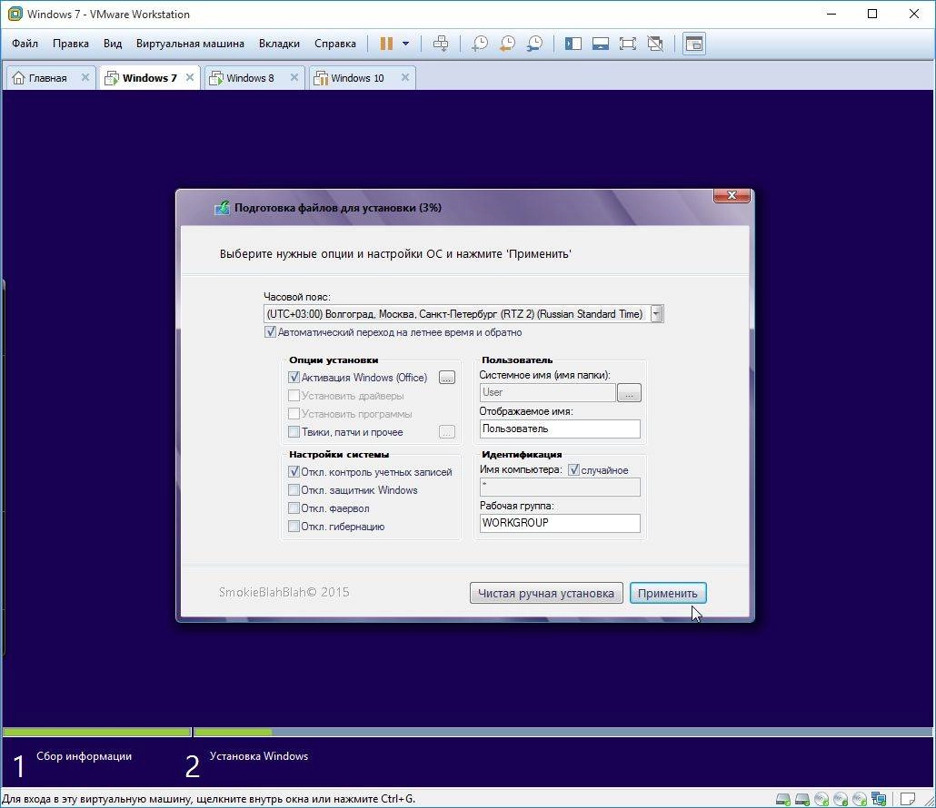Click the Установка Windows progress bar
The height and width of the screenshot is (808, 936).
coord(563,732)
